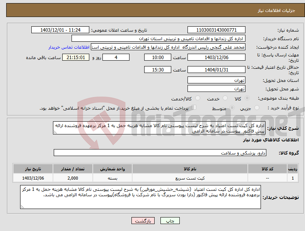Click the price validity date 1404/01/31 field
305x231 pixels.
pos(216,70)
